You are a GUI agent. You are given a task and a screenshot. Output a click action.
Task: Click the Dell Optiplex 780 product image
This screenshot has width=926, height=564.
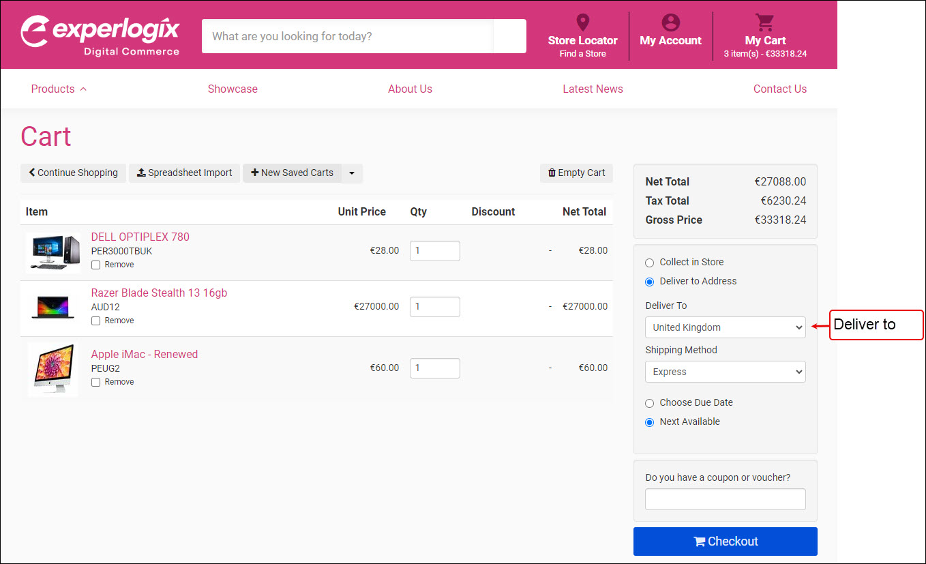point(53,252)
